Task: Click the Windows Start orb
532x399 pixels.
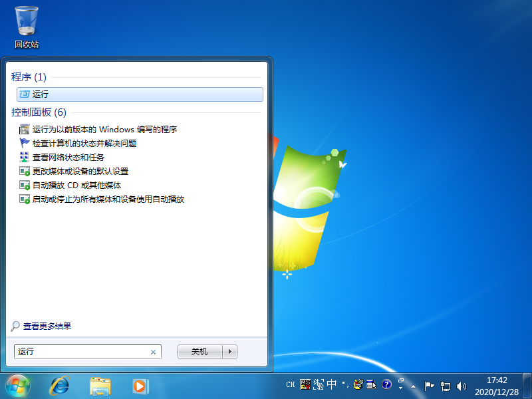Action: [18, 385]
